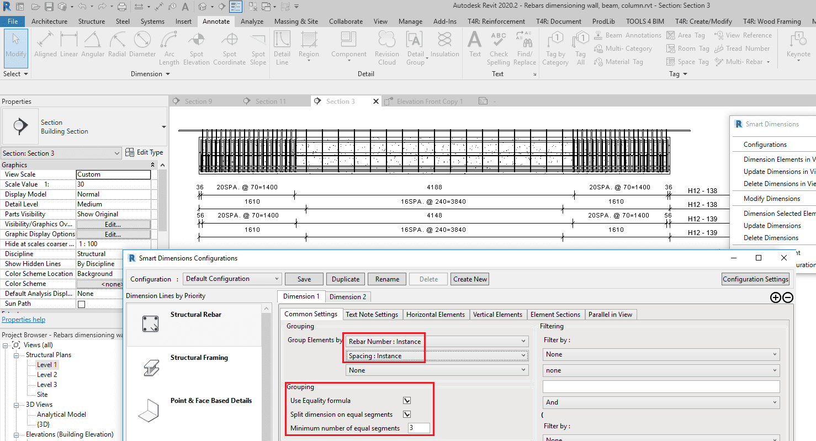
Task: Open Spacing : Instance grouping dropdown
Action: pyautogui.click(x=437, y=356)
